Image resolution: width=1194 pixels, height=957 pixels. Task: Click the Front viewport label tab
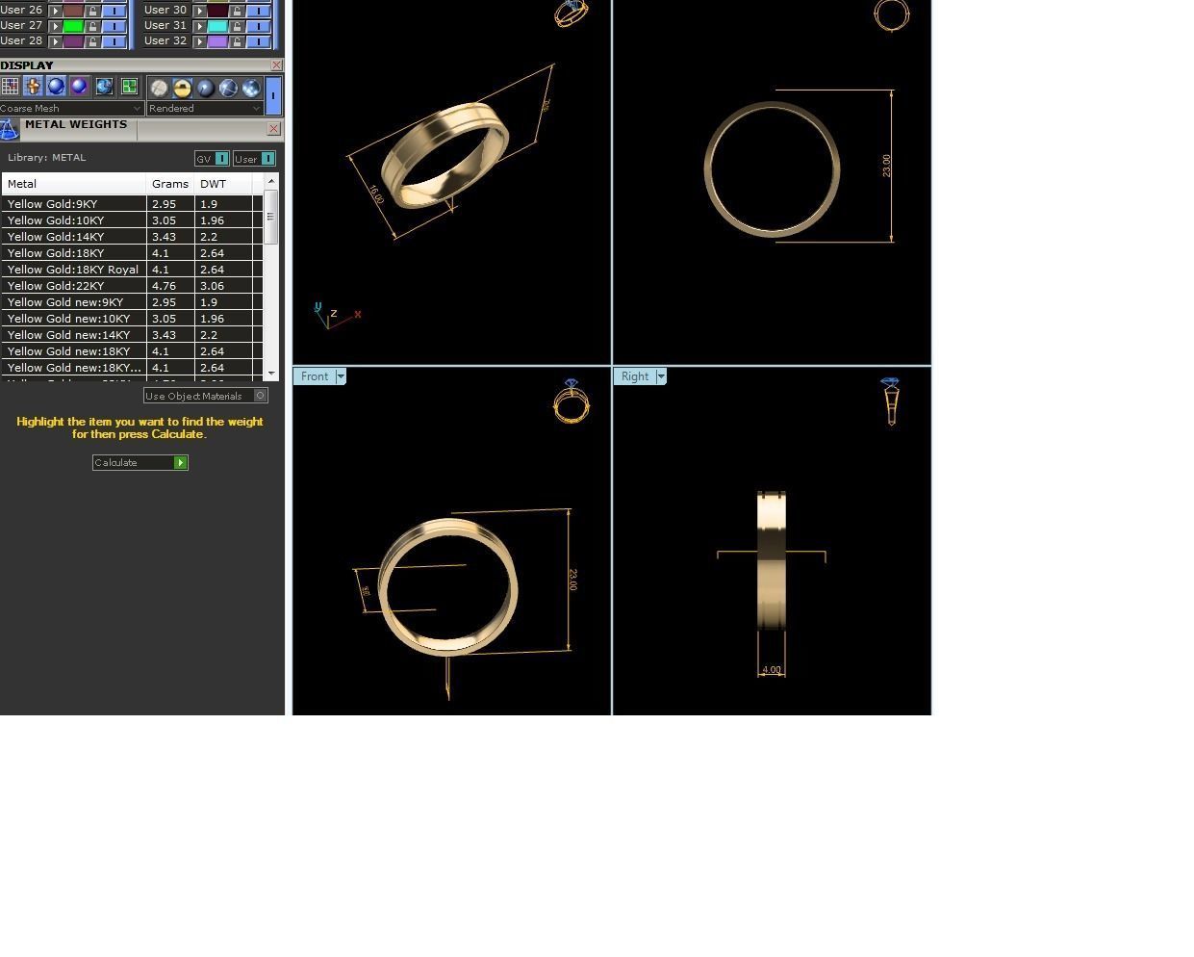tap(315, 376)
